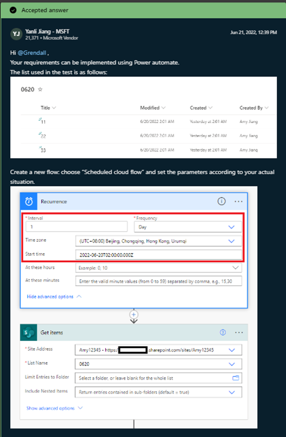Viewport: 286px width, 437px height.
Task: Expand the List Name dropdown arrow
Action: [232, 364]
